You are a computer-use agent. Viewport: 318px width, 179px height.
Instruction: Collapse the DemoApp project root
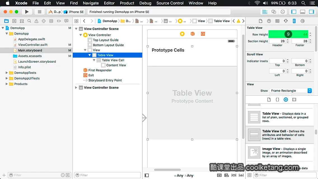3,28
